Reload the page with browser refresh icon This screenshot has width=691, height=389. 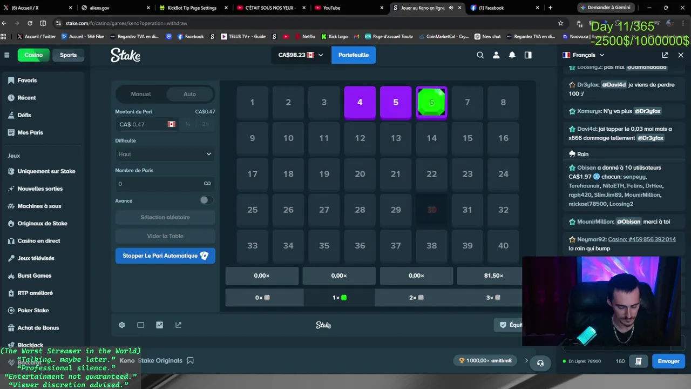pos(30,23)
